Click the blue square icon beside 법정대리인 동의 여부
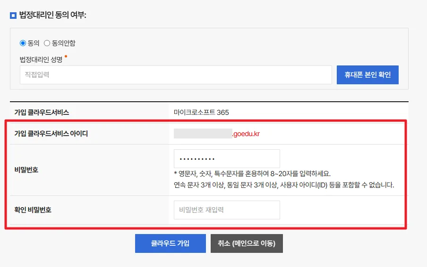427x267 pixels. click(13, 16)
